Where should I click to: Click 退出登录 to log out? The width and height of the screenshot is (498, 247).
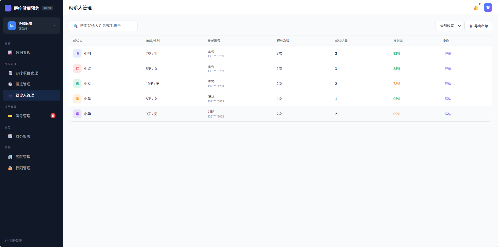pyautogui.click(x=14, y=241)
